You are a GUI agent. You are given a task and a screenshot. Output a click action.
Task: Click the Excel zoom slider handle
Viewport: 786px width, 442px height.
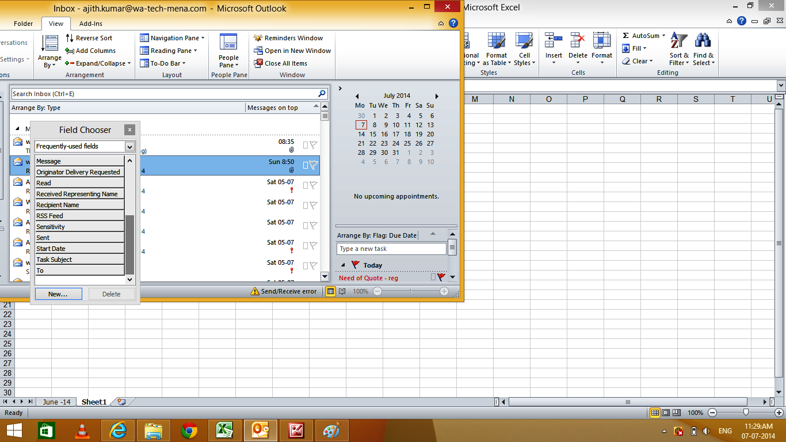tap(746, 413)
